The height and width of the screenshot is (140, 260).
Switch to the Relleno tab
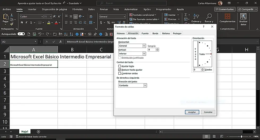coord(166,33)
